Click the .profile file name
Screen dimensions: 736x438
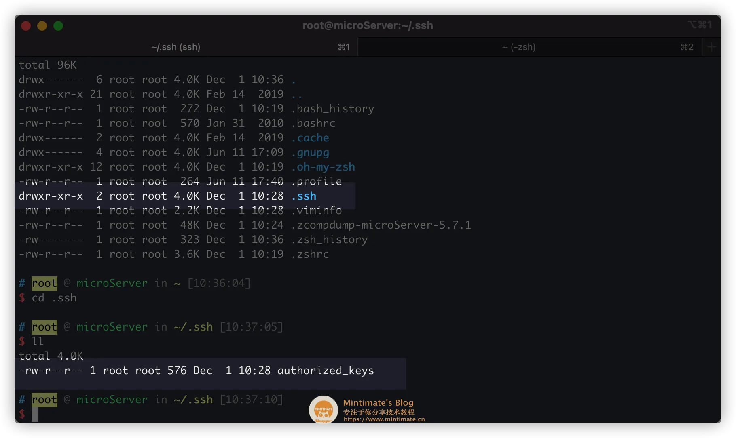coord(317,181)
